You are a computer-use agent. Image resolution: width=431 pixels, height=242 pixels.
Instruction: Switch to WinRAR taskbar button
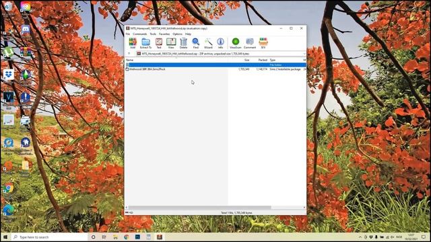pyautogui.click(x=160, y=237)
